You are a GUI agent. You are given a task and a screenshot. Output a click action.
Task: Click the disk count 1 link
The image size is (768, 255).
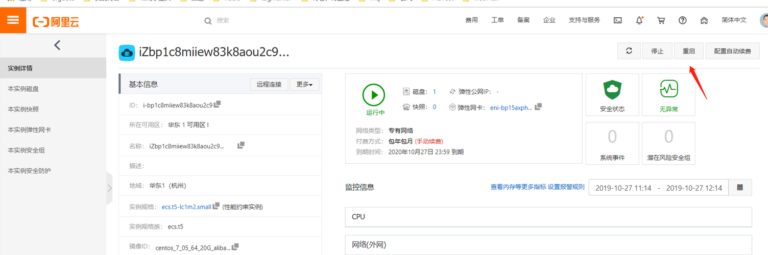pyautogui.click(x=435, y=92)
